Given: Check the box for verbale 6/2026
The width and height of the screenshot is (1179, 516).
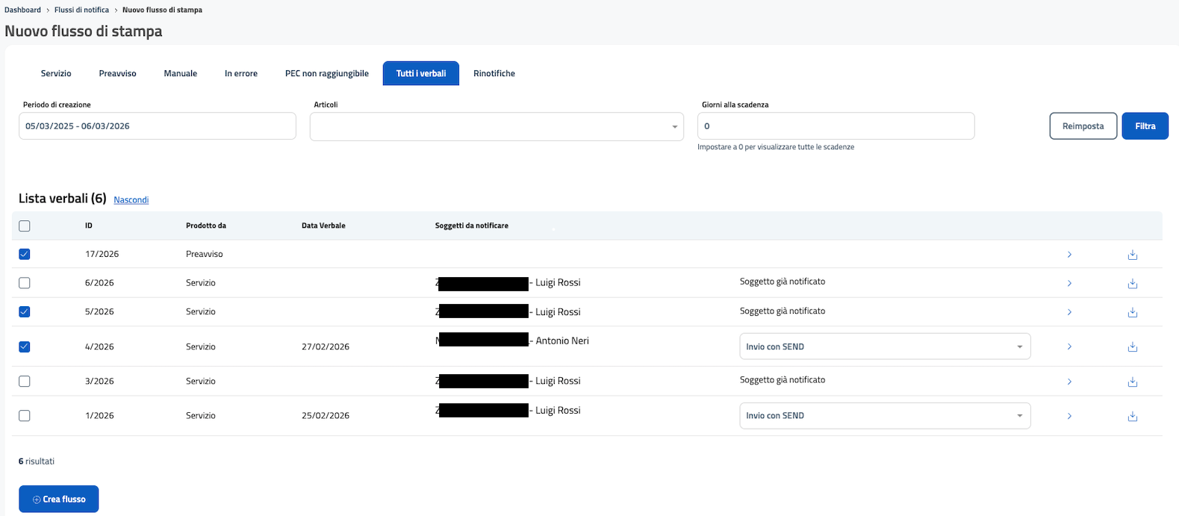Looking at the screenshot, I should [25, 283].
